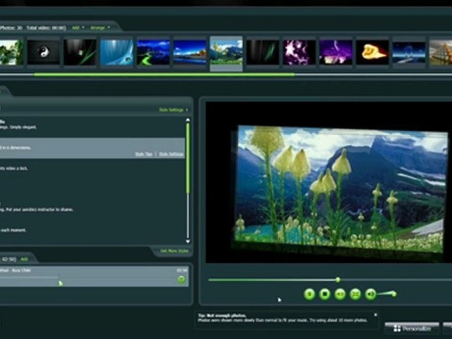Click the Personalize button

[x=412, y=329]
